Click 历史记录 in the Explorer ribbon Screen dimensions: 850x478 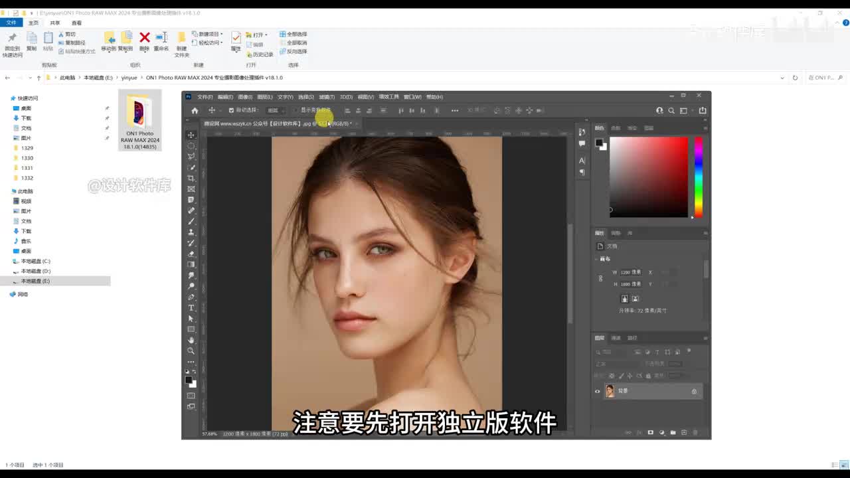pos(260,54)
